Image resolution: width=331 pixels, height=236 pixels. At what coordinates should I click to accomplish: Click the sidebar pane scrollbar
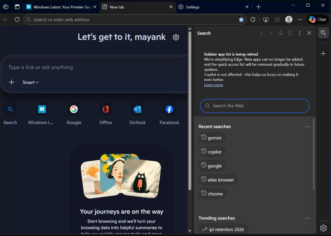click(313, 154)
